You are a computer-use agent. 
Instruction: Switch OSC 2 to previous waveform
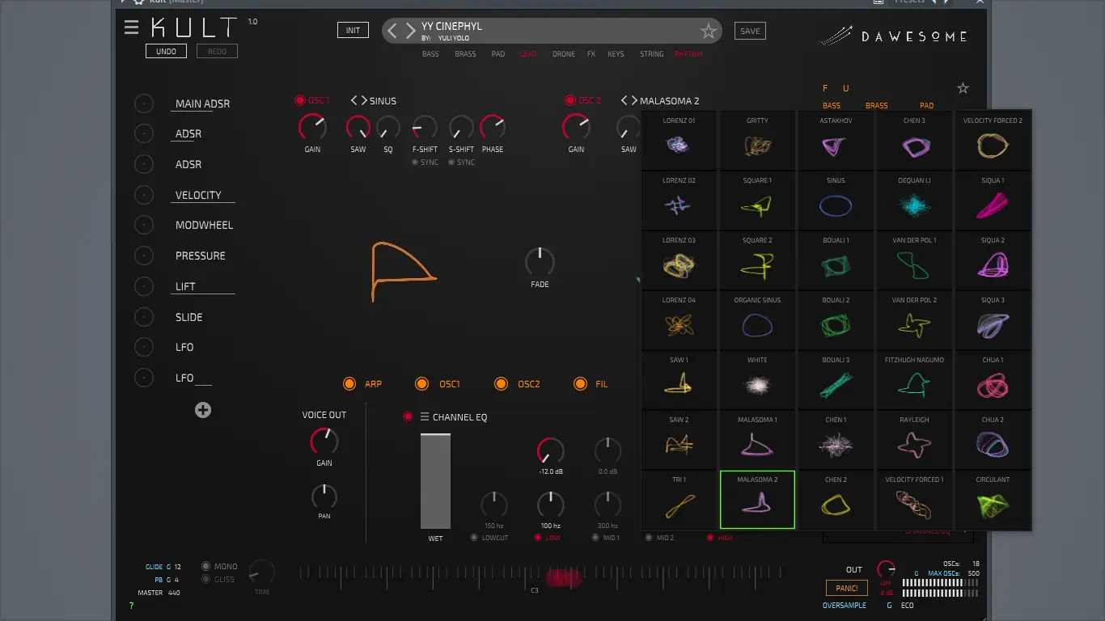624,100
